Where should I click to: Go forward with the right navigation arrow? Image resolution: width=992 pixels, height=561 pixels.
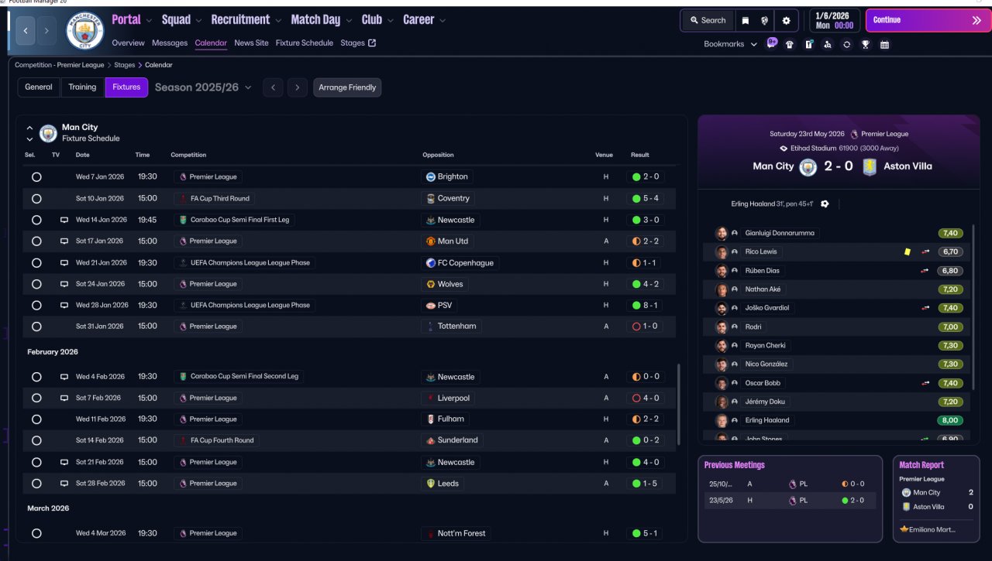tap(46, 30)
